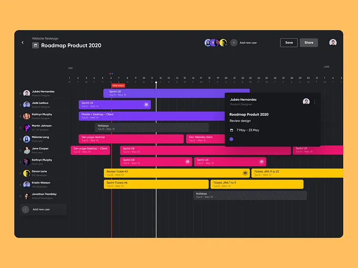The image size is (358, 268).
Task: Open the Sprint Tickets #6 task bar
Action: click(x=156, y=184)
